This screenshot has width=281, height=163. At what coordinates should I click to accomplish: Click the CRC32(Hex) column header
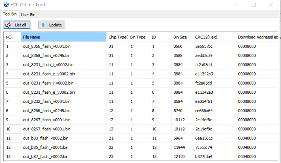(214, 37)
